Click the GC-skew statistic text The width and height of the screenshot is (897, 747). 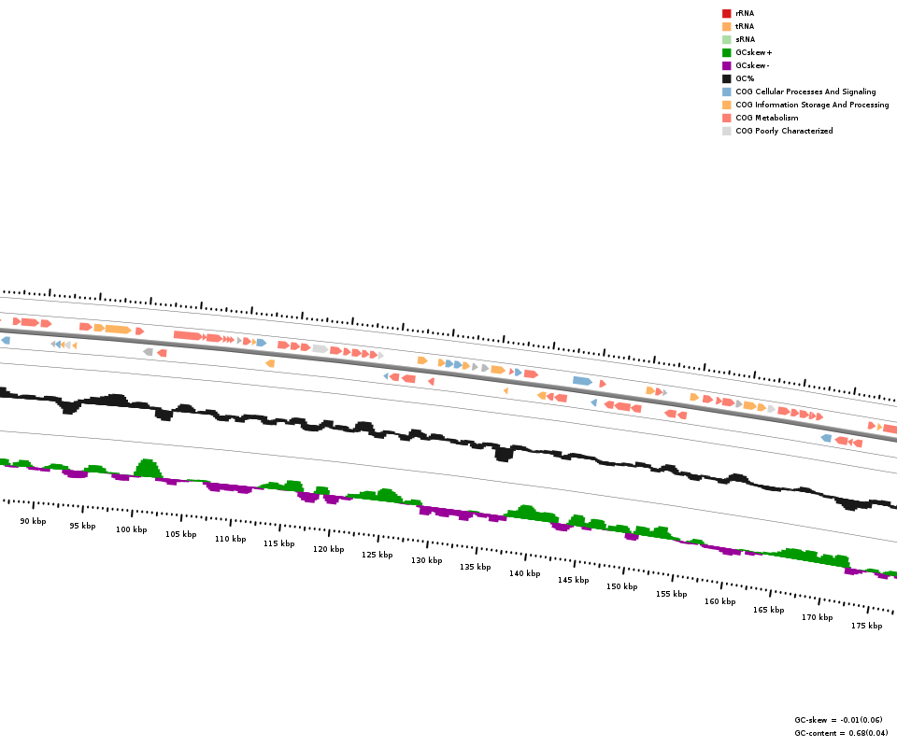coord(838,720)
